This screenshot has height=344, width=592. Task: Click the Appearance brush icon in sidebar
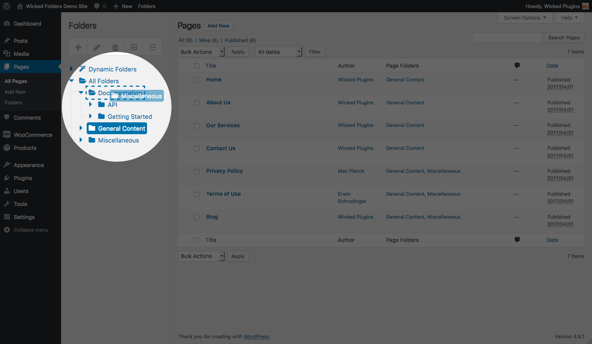click(7, 165)
